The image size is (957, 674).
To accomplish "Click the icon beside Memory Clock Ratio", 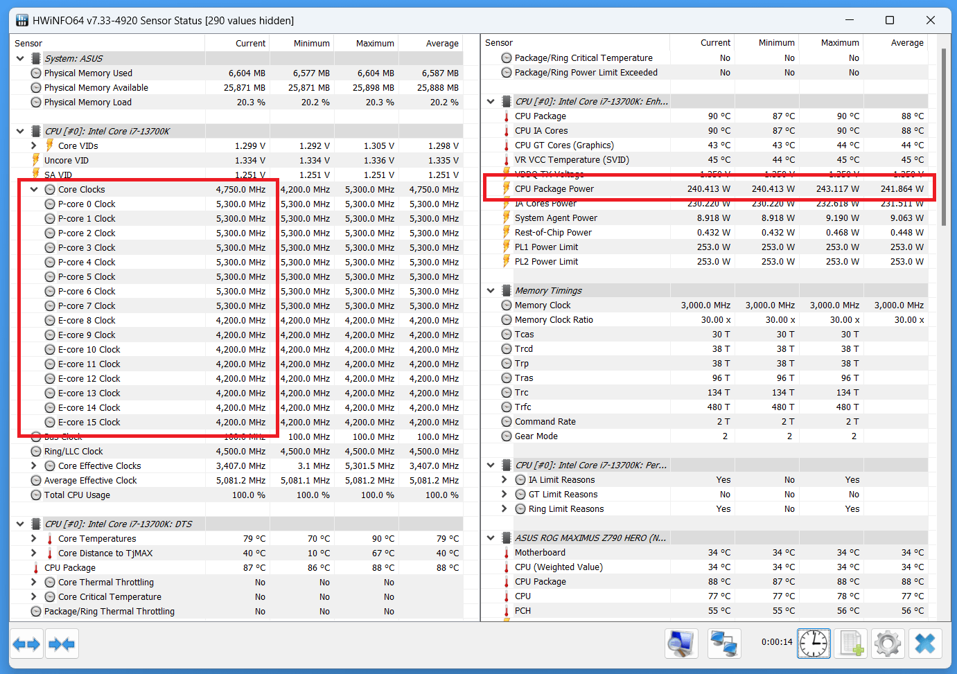I will 507,320.
